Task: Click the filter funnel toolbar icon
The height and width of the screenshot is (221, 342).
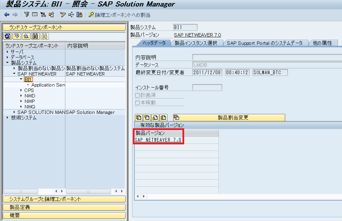Action: click(x=27, y=15)
